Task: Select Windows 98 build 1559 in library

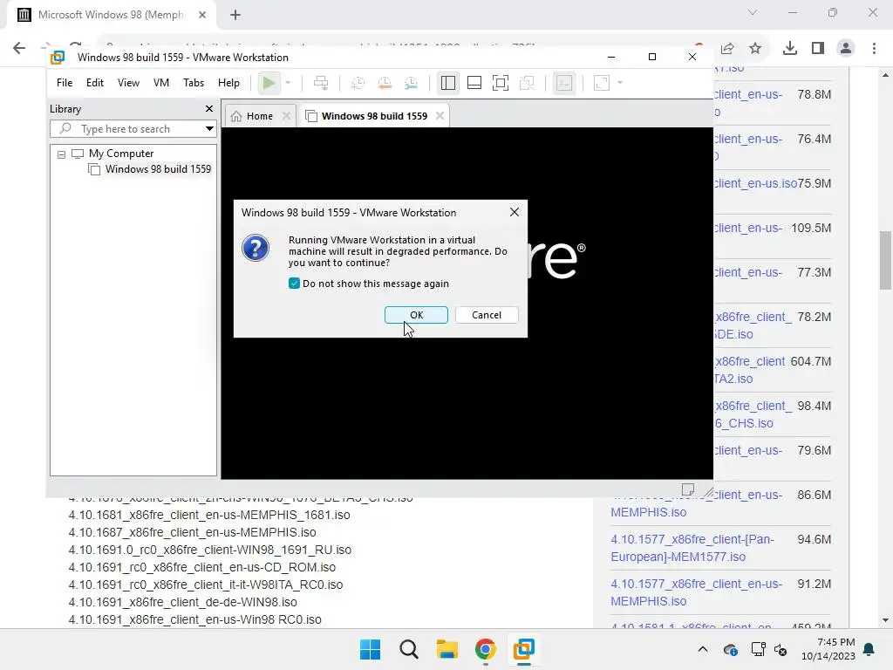Action: 158,169
